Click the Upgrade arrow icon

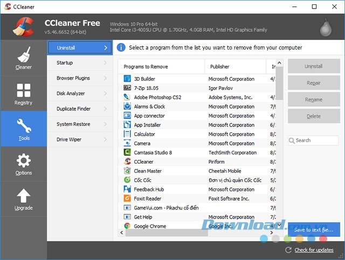pos(24,195)
